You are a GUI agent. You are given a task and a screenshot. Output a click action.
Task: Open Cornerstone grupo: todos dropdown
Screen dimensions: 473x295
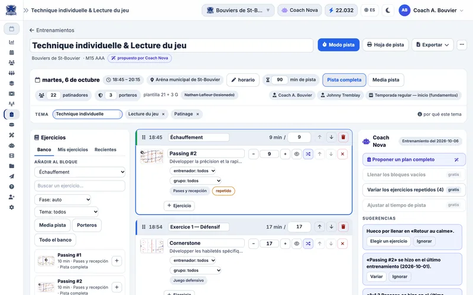pos(196,270)
